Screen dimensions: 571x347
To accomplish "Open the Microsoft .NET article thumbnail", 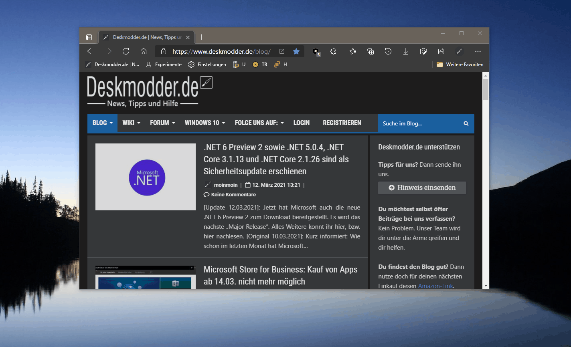I will 146,177.
